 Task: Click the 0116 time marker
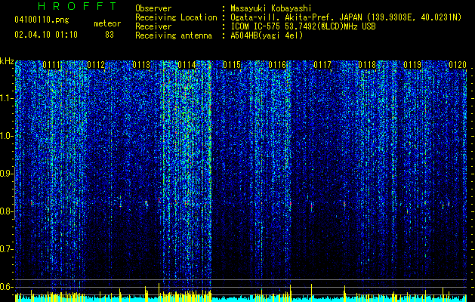[x=277, y=65]
